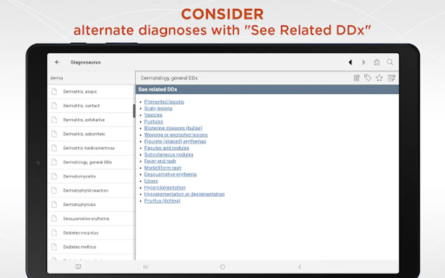
Task: Tap the screenshot icon in navigation bar
Action: 78,267
